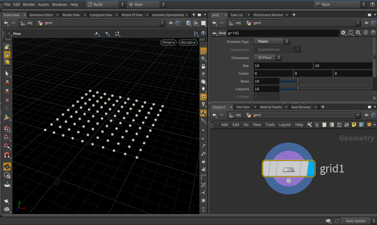
Task: Toggle the second highlighted selection mode button
Action: [7, 54]
